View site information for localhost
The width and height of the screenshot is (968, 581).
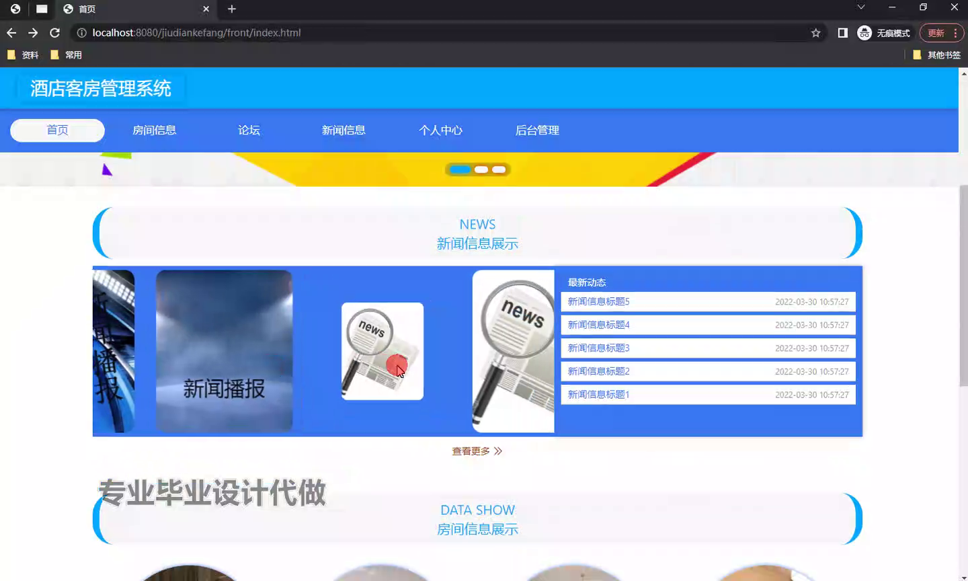tap(81, 33)
